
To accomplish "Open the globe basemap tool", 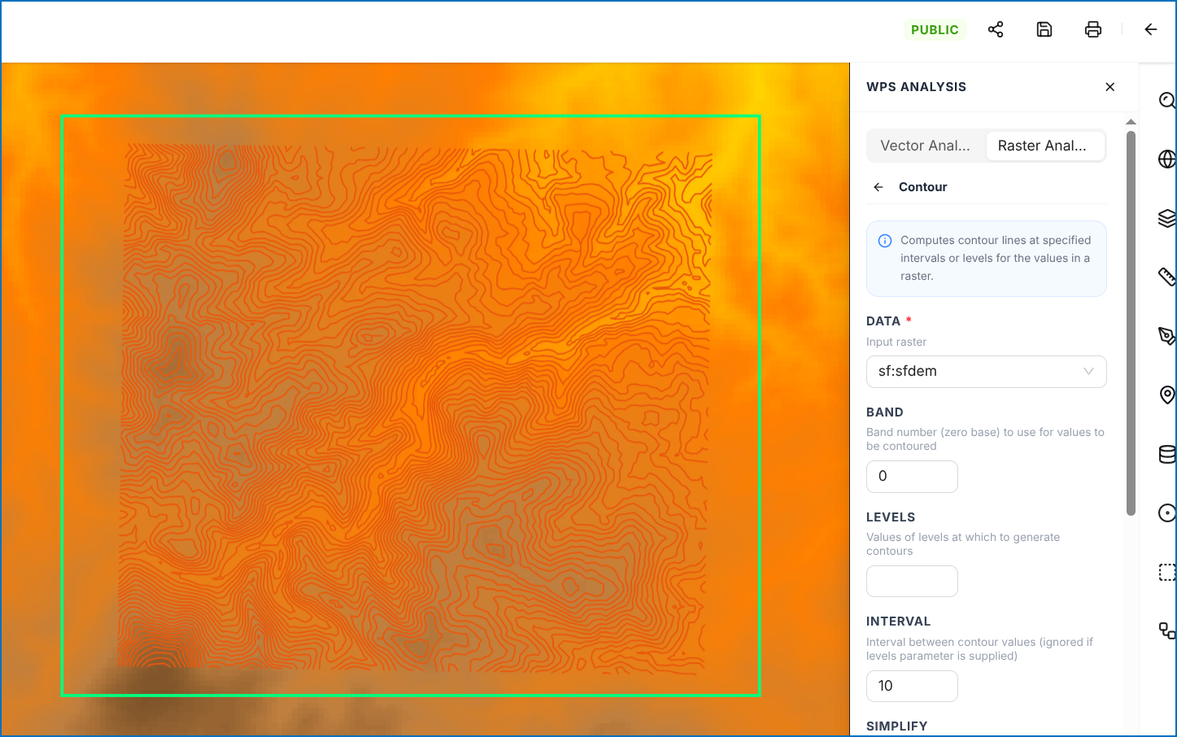I will 1167,159.
